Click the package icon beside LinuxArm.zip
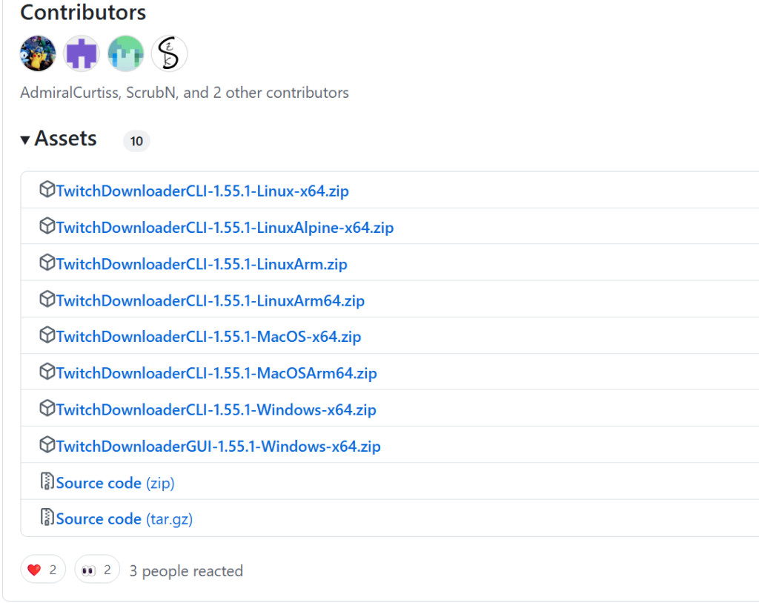Image resolution: width=759 pixels, height=603 pixels. pos(47,263)
